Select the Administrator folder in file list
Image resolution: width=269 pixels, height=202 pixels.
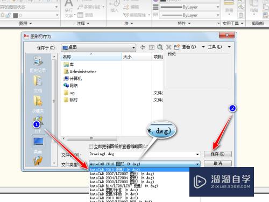pyautogui.click(x=80, y=72)
